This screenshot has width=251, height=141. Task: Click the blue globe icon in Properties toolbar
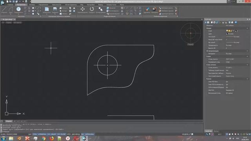pyautogui.click(x=236, y=22)
